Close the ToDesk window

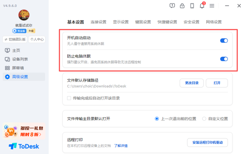[x=239, y=6]
